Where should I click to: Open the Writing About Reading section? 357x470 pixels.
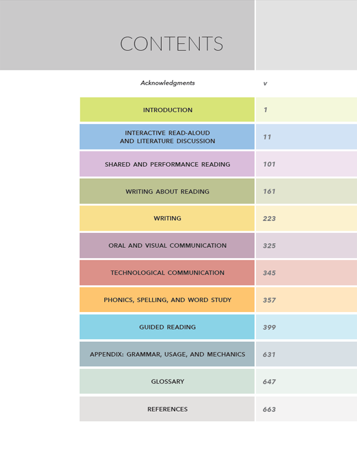click(x=168, y=192)
